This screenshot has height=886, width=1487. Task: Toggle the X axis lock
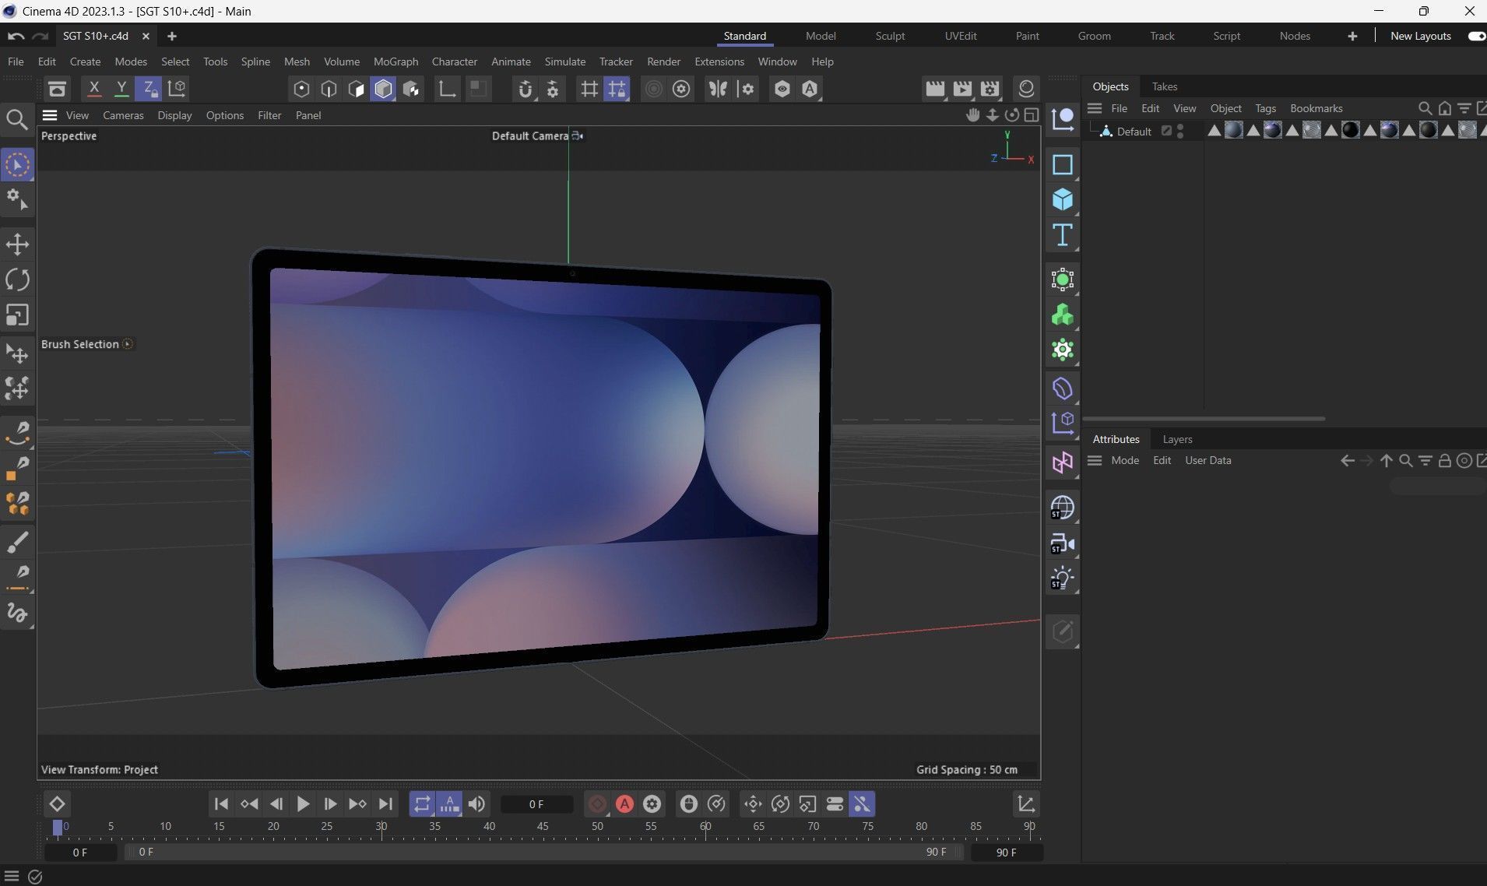(x=94, y=89)
